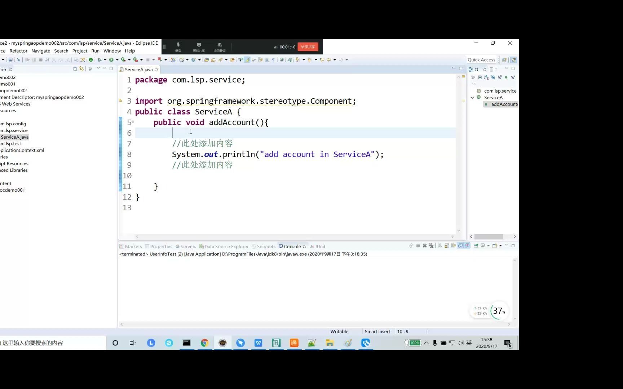Toggle Show Whitespace Characters pilcrow icon

(x=273, y=60)
